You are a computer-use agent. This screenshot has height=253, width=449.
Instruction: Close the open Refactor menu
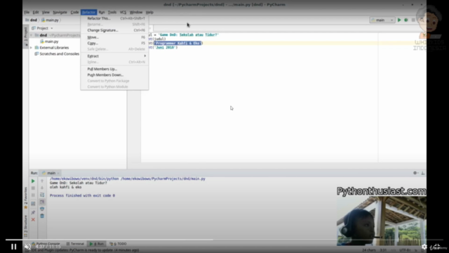[x=89, y=13]
